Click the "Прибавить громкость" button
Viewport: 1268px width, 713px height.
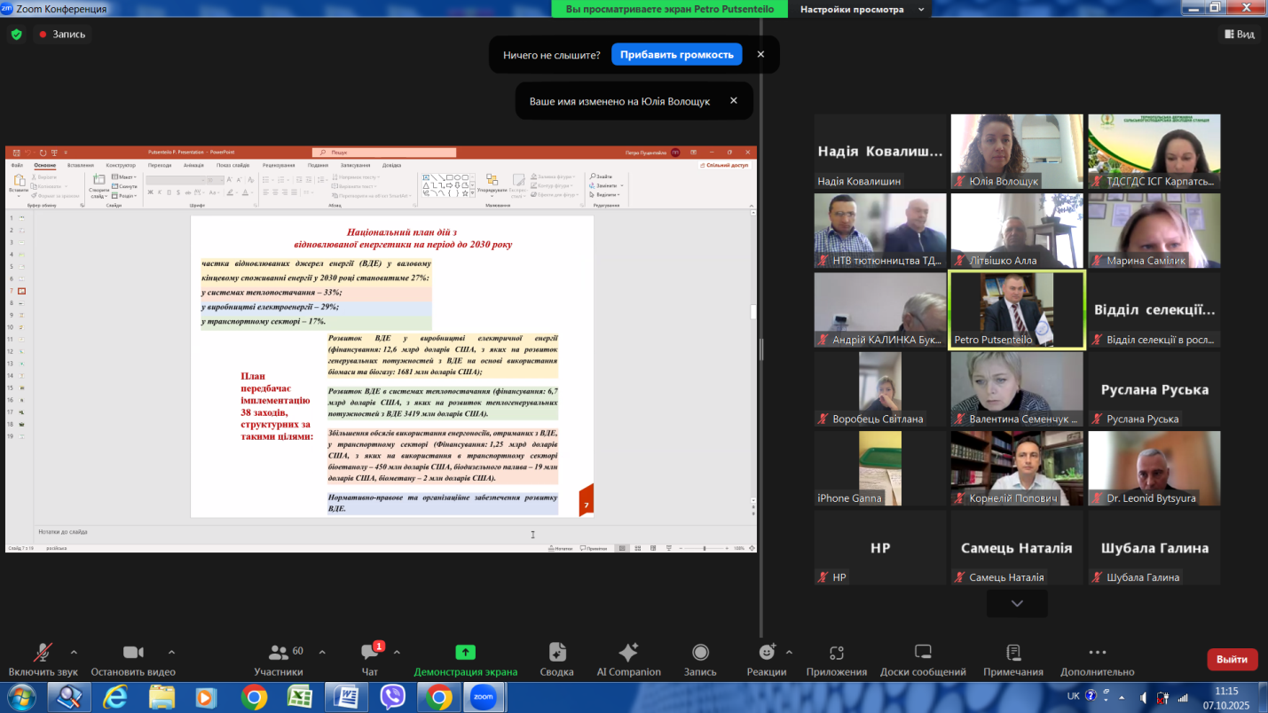tap(676, 54)
